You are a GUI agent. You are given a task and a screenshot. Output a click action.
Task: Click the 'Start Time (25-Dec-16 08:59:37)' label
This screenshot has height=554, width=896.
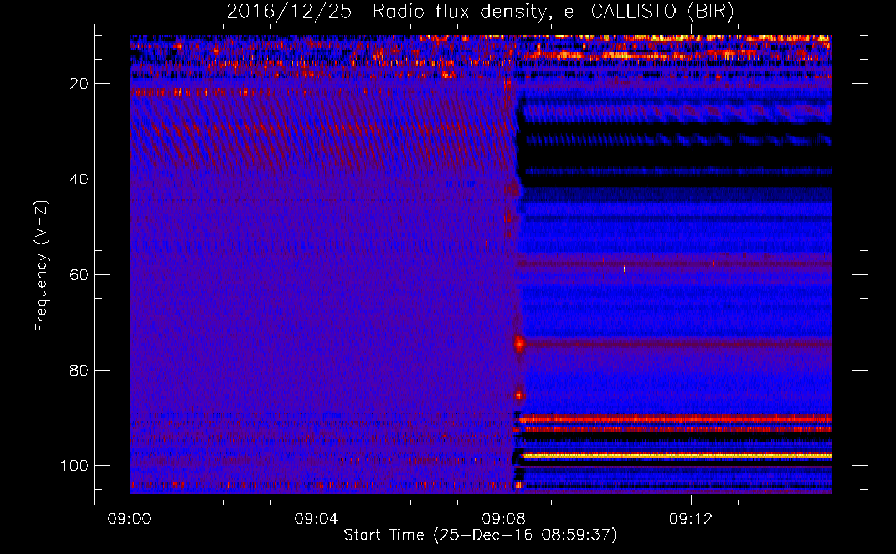[480, 535]
